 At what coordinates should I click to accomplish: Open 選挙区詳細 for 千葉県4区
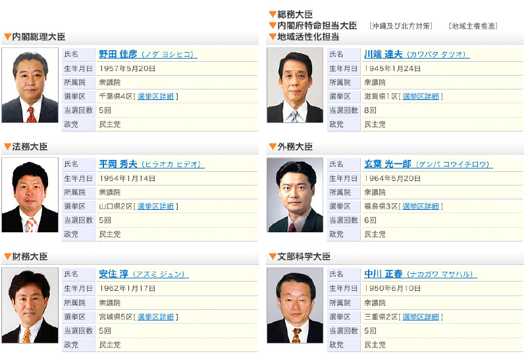pos(155,96)
